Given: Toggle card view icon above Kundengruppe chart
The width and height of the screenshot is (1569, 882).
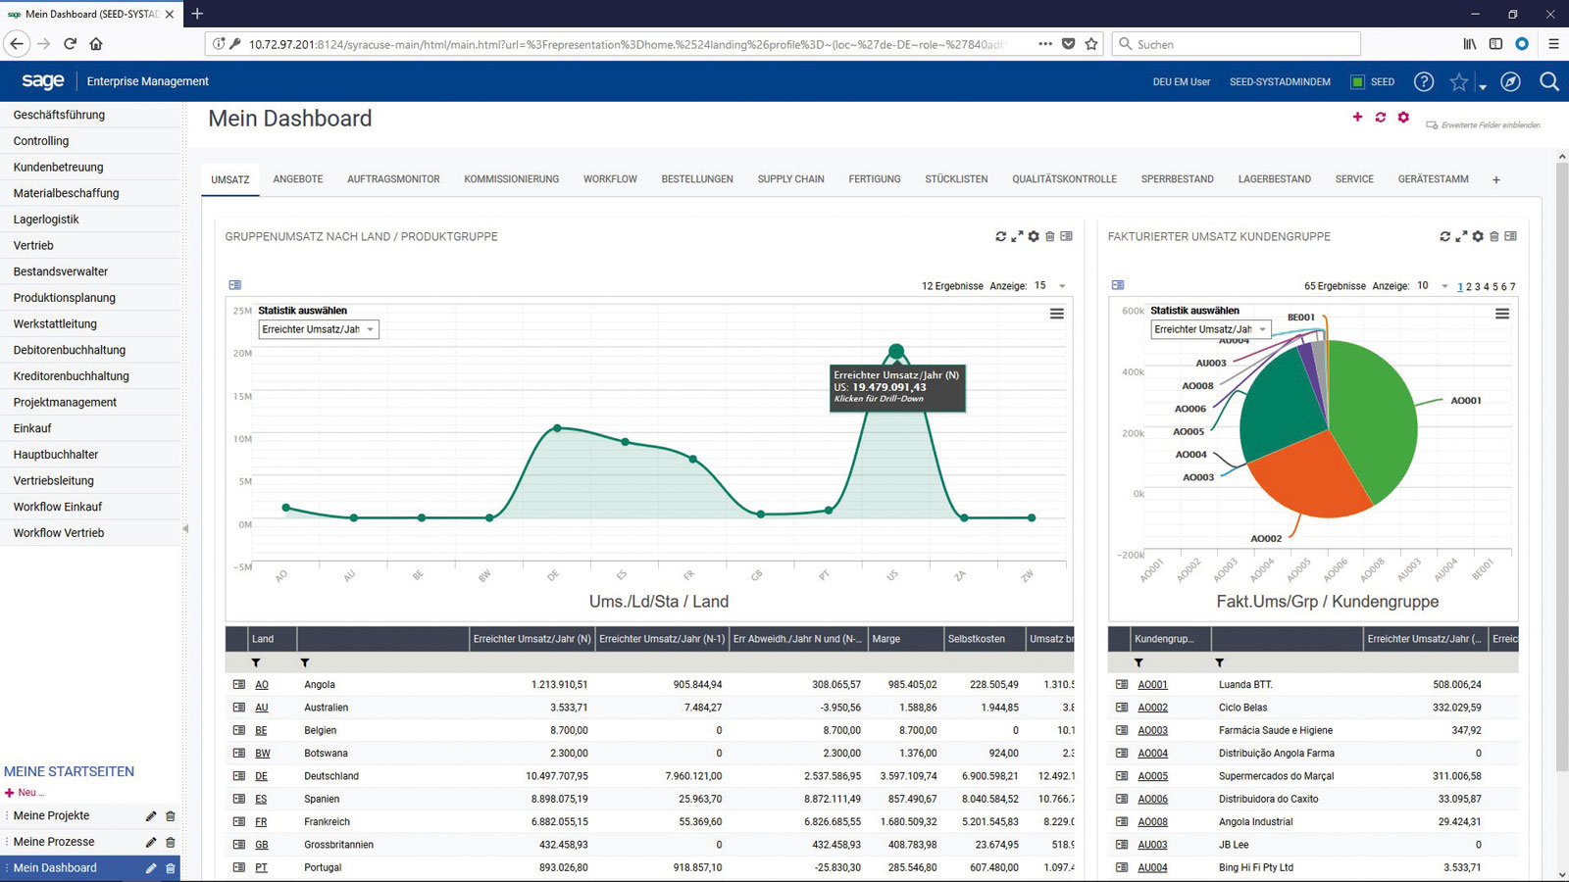Looking at the screenshot, I should tap(1118, 285).
